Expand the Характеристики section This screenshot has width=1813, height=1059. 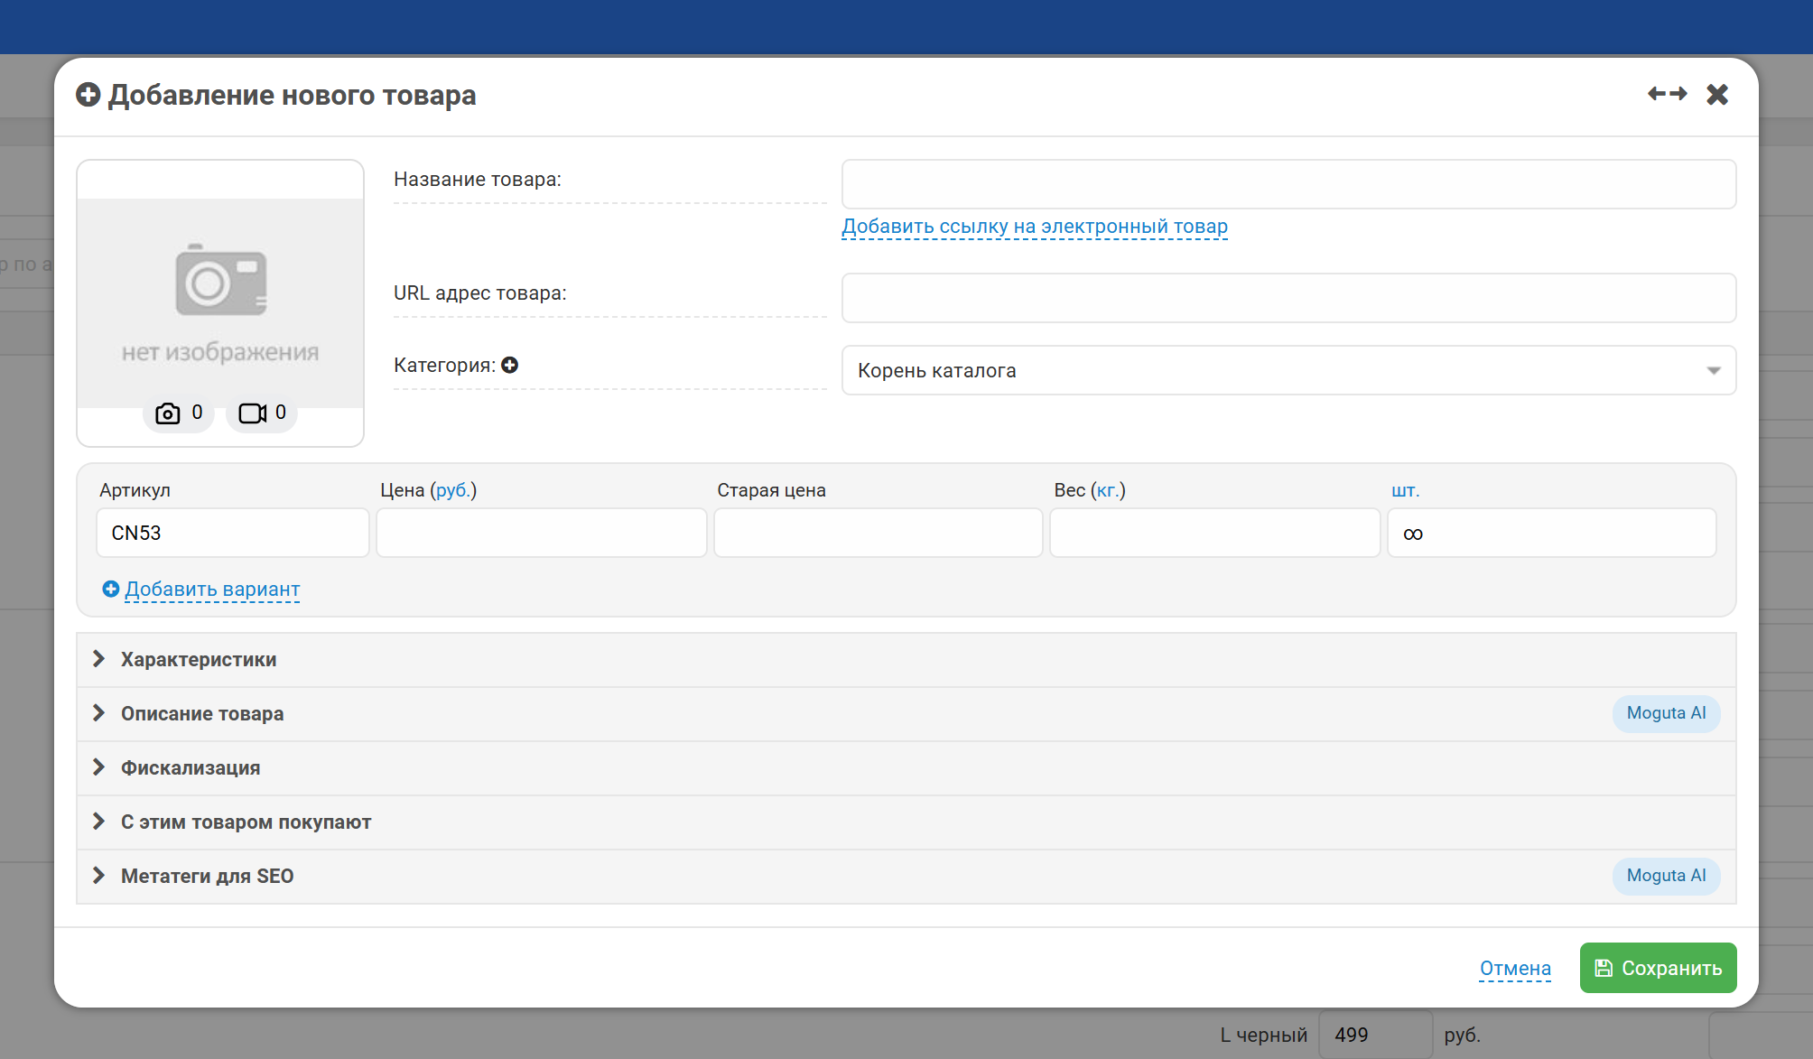pyautogui.click(x=199, y=660)
